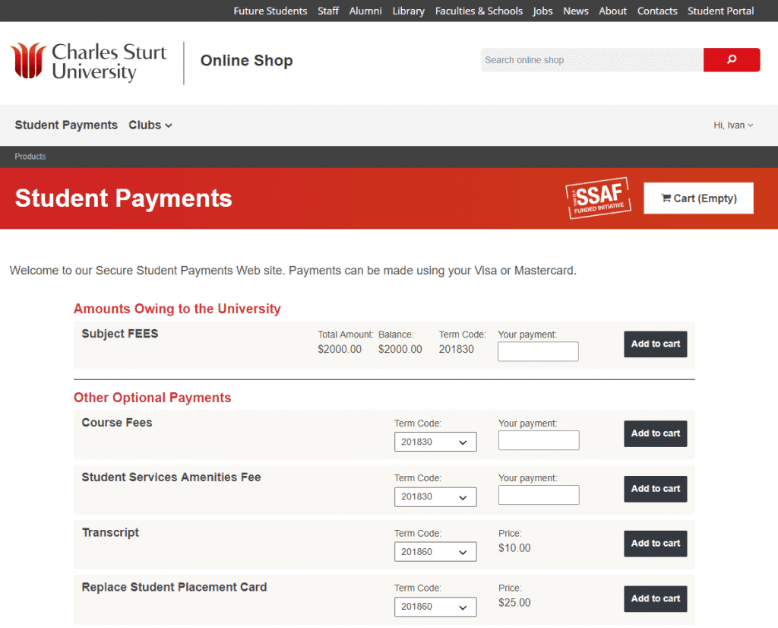Click the red search magnifier icon
778x628 pixels.
click(x=731, y=59)
